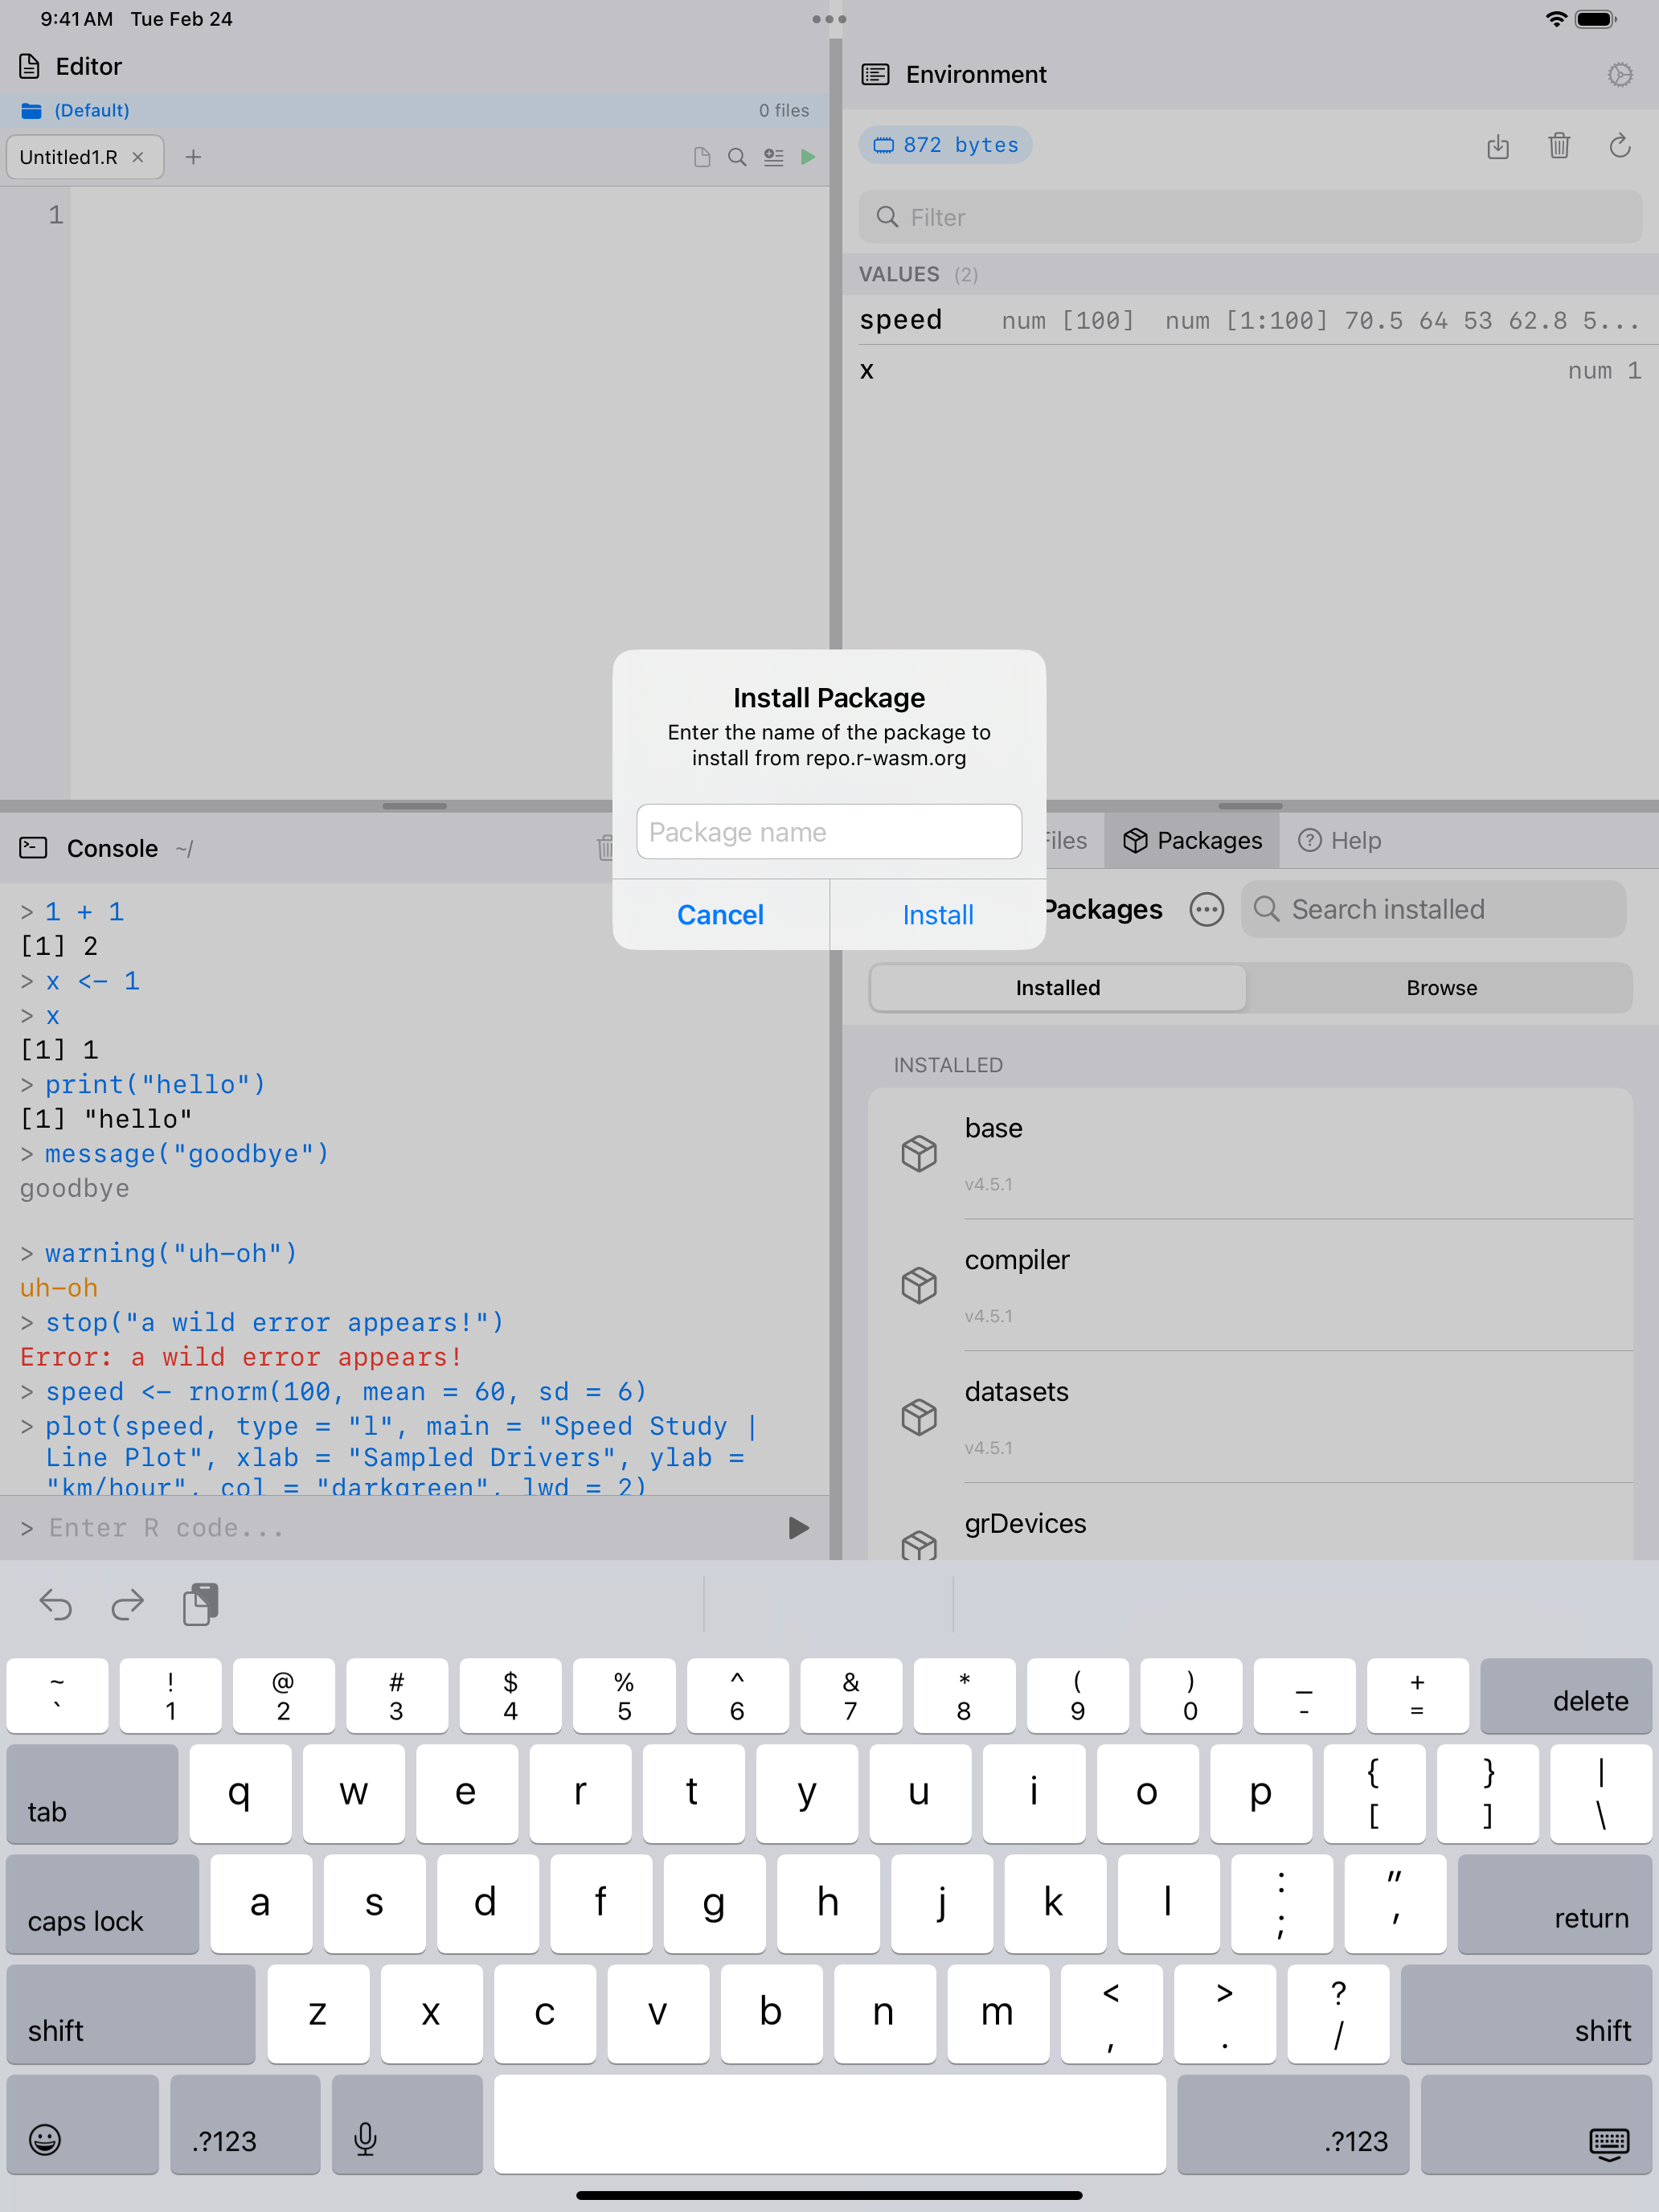Screen dimensions: 1659x2212
Task: Select the Untitled1.R editor tab
Action: tap(70, 157)
